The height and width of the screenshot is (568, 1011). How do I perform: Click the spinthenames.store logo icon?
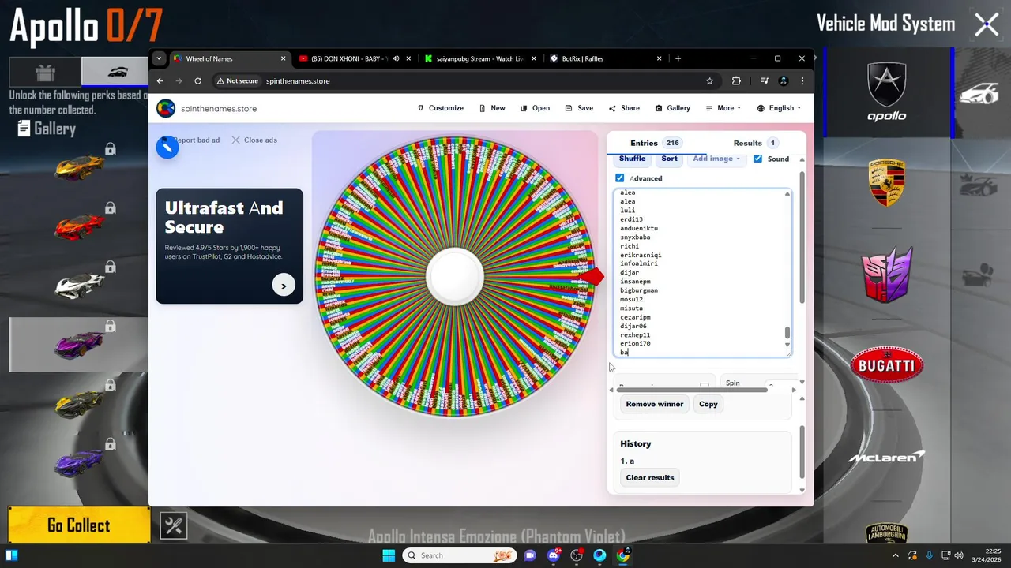coord(166,108)
